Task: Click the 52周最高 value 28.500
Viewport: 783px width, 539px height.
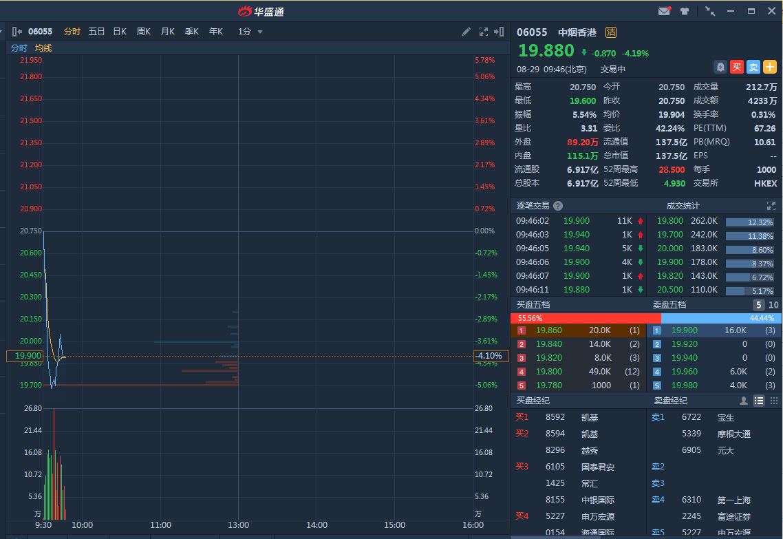Action: click(x=672, y=170)
